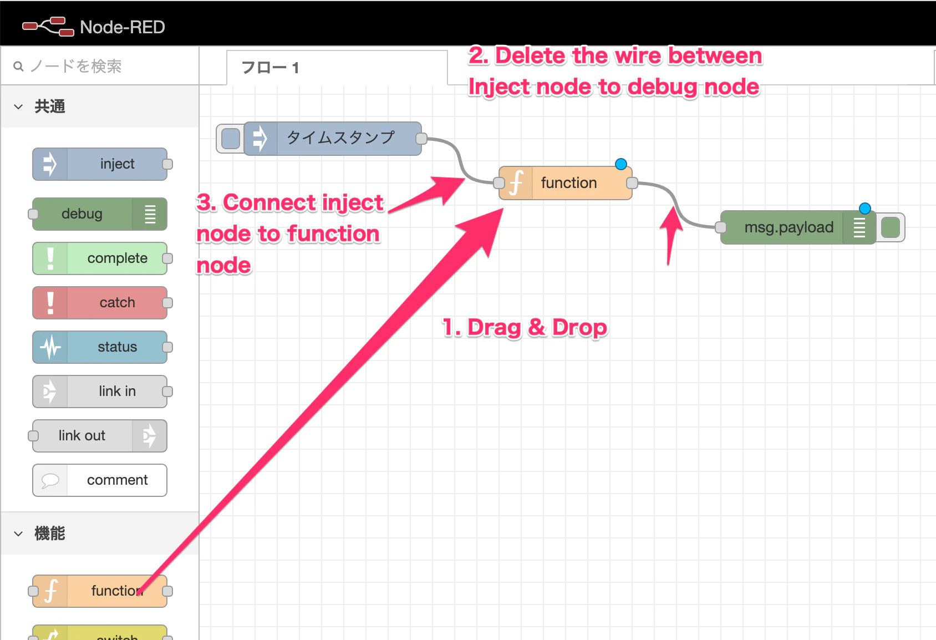Click the status node pulse icon
Image resolution: width=936 pixels, height=640 pixels.
coord(50,347)
